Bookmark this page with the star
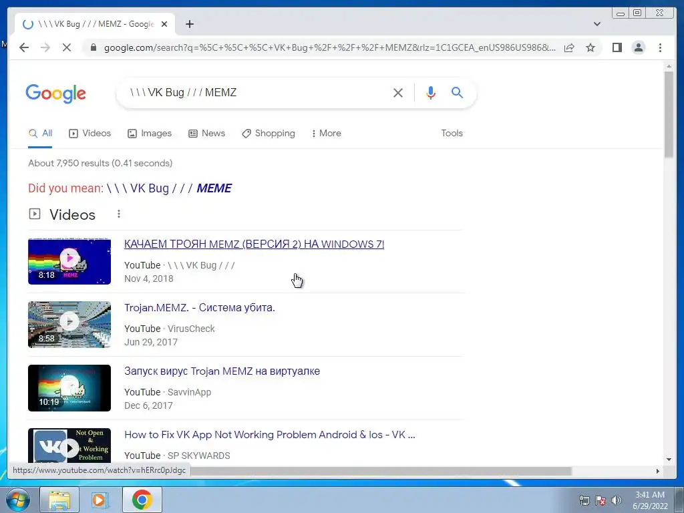The width and height of the screenshot is (684, 513). point(590,47)
